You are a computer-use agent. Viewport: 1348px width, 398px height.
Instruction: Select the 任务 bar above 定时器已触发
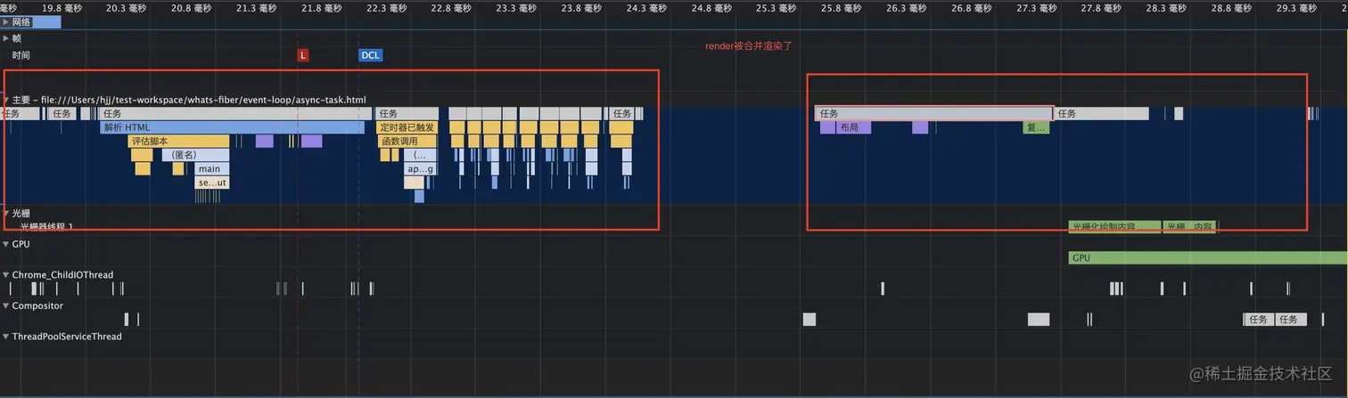tap(407, 114)
